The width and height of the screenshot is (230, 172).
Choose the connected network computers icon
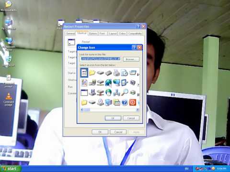(x=116, y=92)
